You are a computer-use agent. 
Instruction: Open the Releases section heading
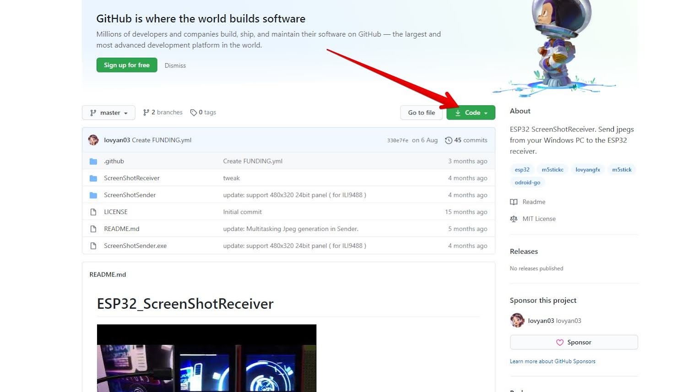coord(524,251)
